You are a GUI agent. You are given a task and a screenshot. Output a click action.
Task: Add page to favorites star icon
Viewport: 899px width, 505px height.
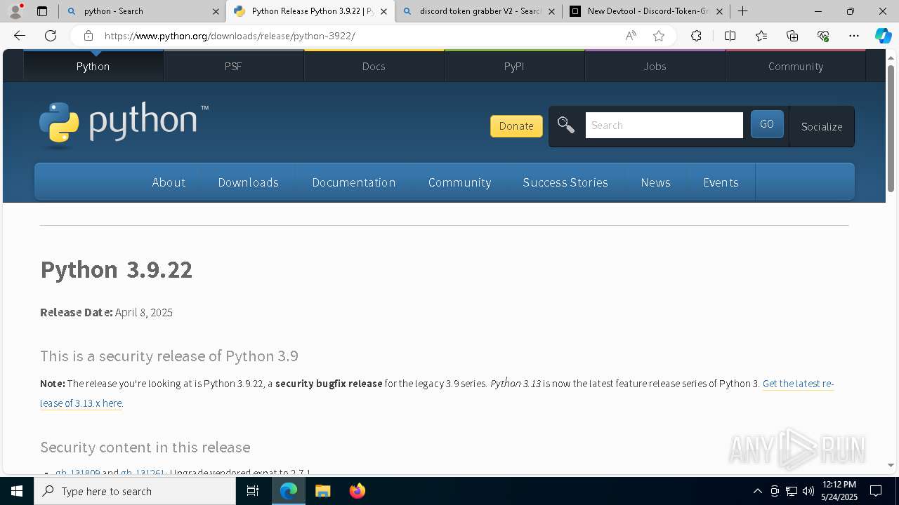pyautogui.click(x=659, y=36)
